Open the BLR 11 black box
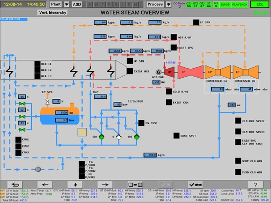 tap(38, 64)
